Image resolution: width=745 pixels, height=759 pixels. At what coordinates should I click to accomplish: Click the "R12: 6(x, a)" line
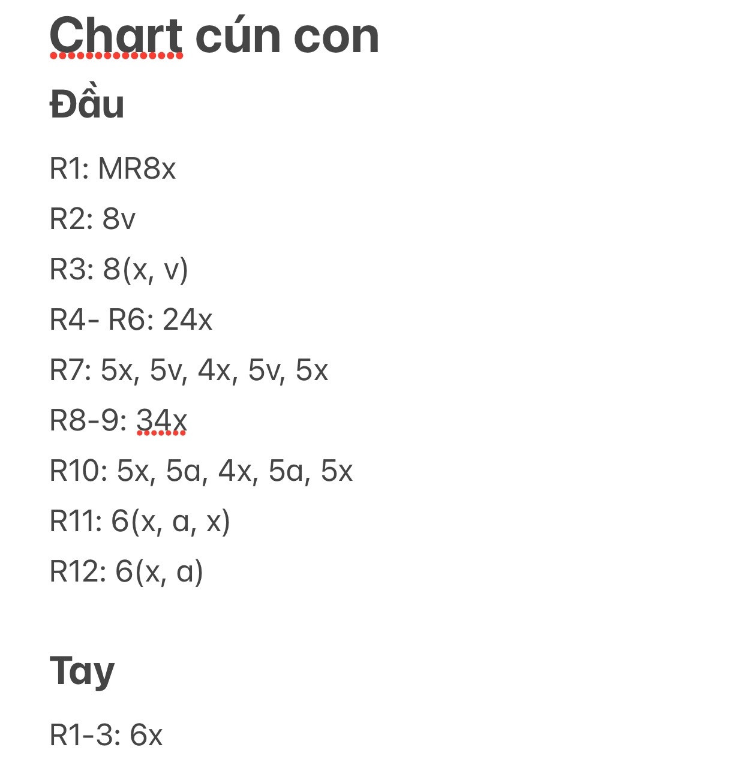[126, 571]
